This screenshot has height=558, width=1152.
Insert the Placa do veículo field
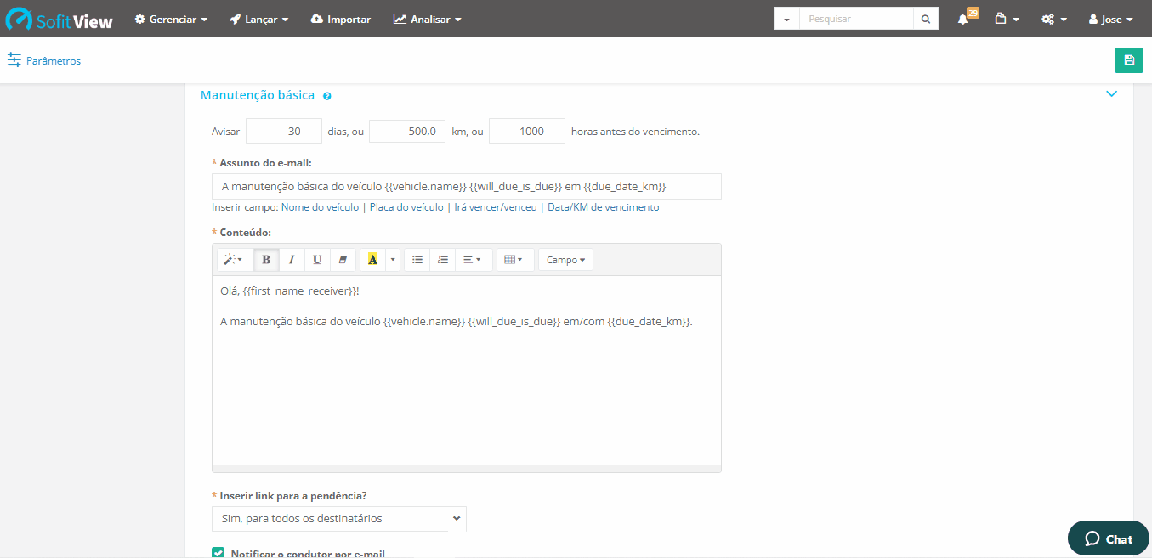406,207
